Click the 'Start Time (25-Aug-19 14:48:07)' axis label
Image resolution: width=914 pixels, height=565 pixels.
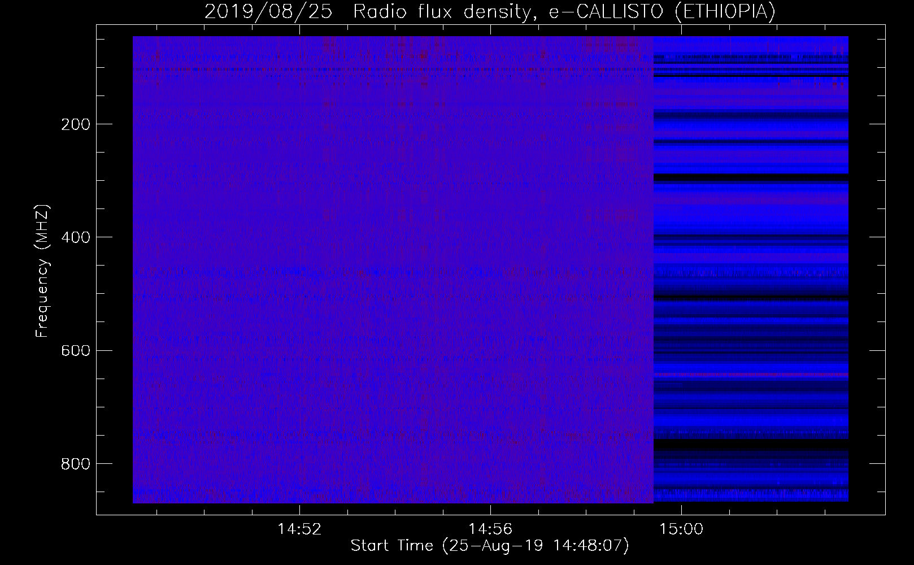[490, 546]
